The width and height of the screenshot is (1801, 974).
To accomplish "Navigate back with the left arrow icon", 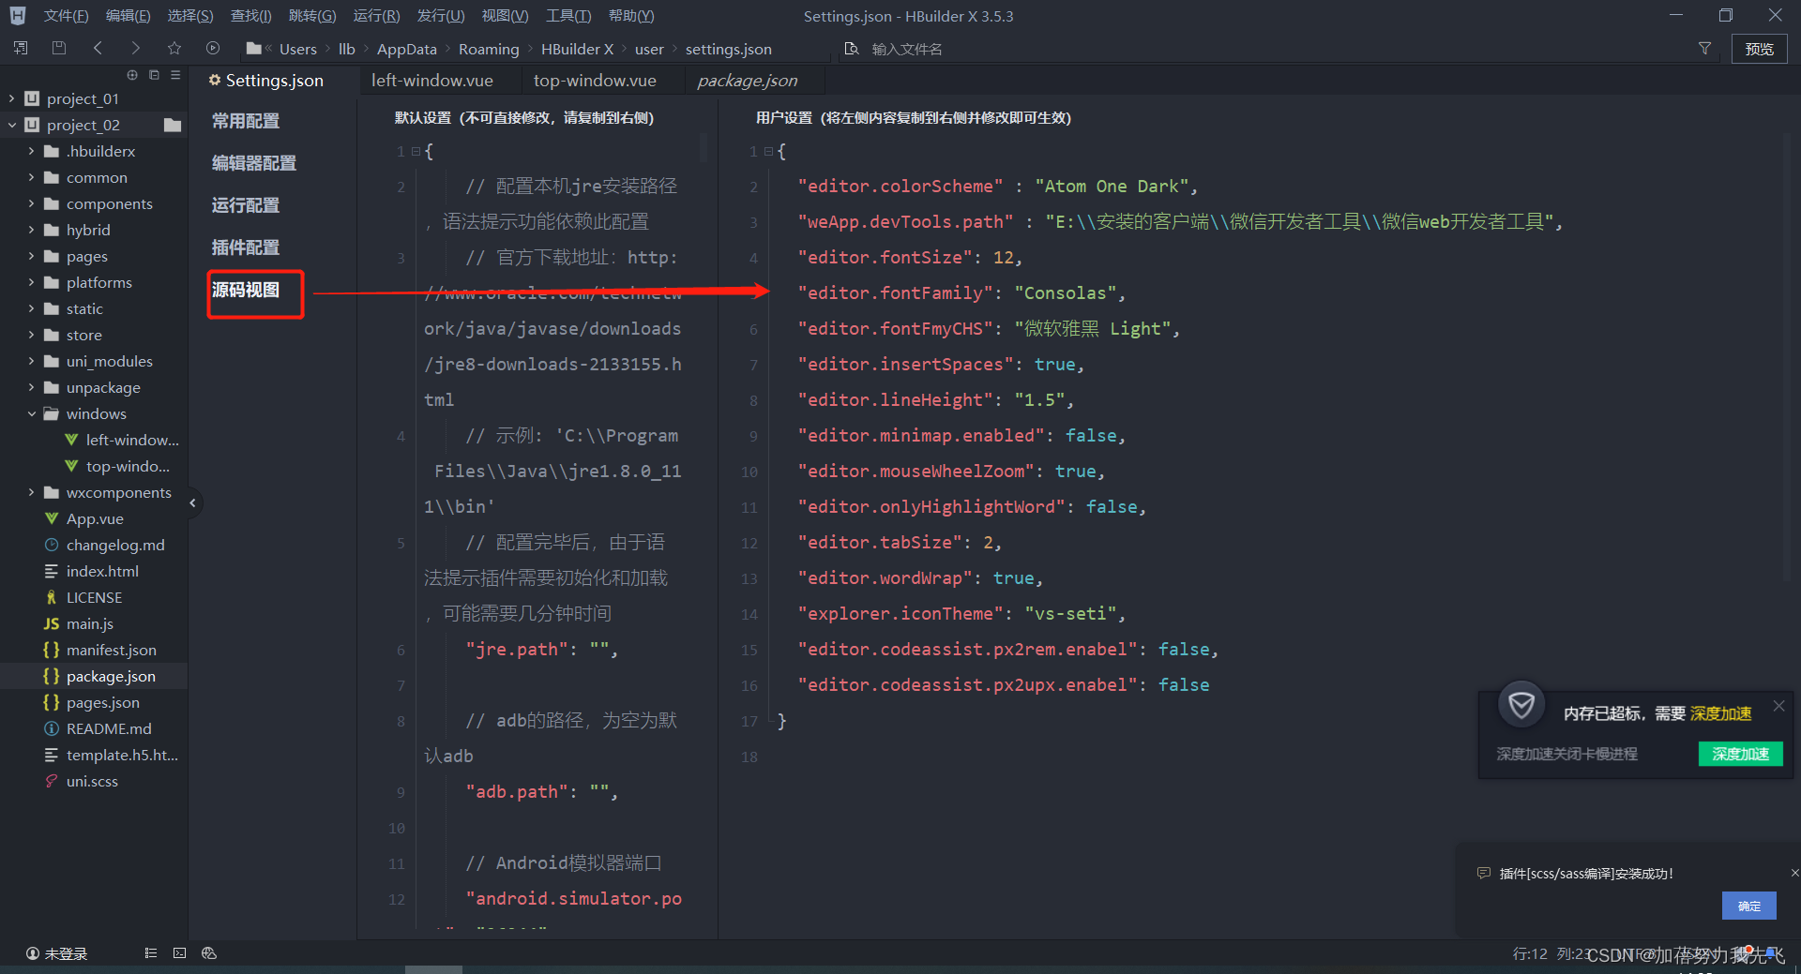I will (98, 48).
